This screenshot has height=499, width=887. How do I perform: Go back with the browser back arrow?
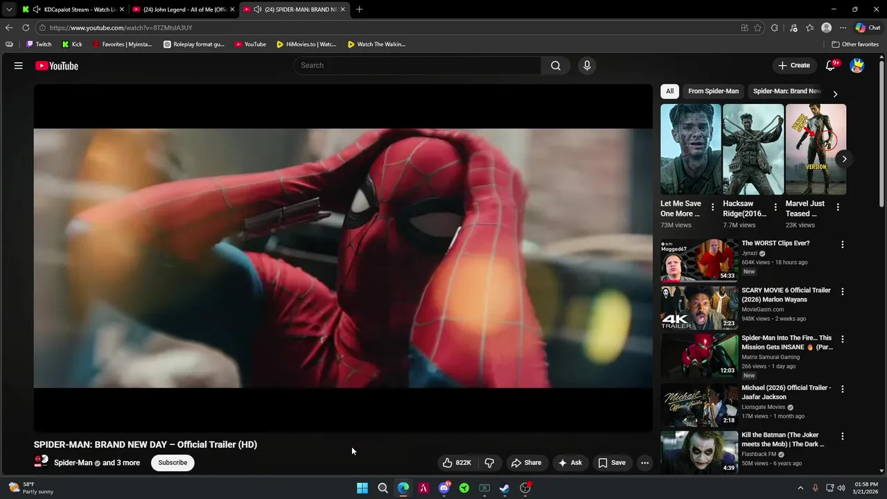coord(9,28)
